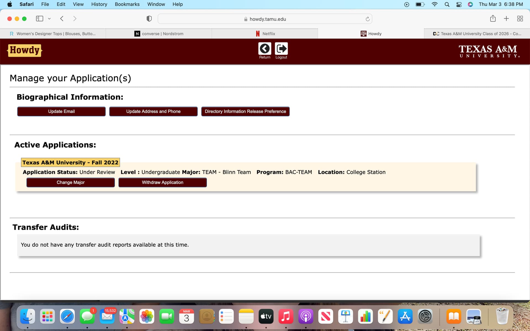Image resolution: width=530 pixels, height=331 pixels.
Task: Click the howdy.tamu.edu address field
Action: click(x=265, y=19)
